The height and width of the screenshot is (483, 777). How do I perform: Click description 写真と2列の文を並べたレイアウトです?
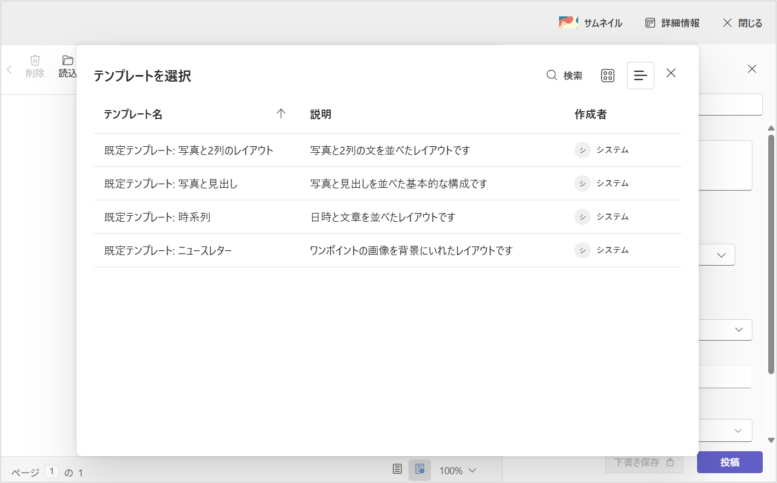point(390,150)
